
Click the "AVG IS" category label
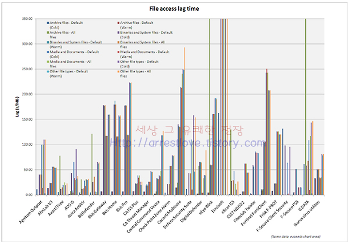pos(70,204)
